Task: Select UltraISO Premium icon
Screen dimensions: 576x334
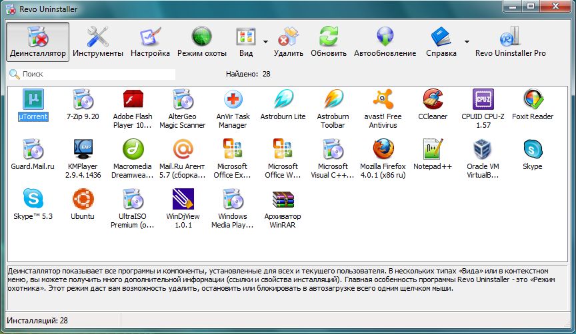Action: pyautogui.click(x=133, y=199)
